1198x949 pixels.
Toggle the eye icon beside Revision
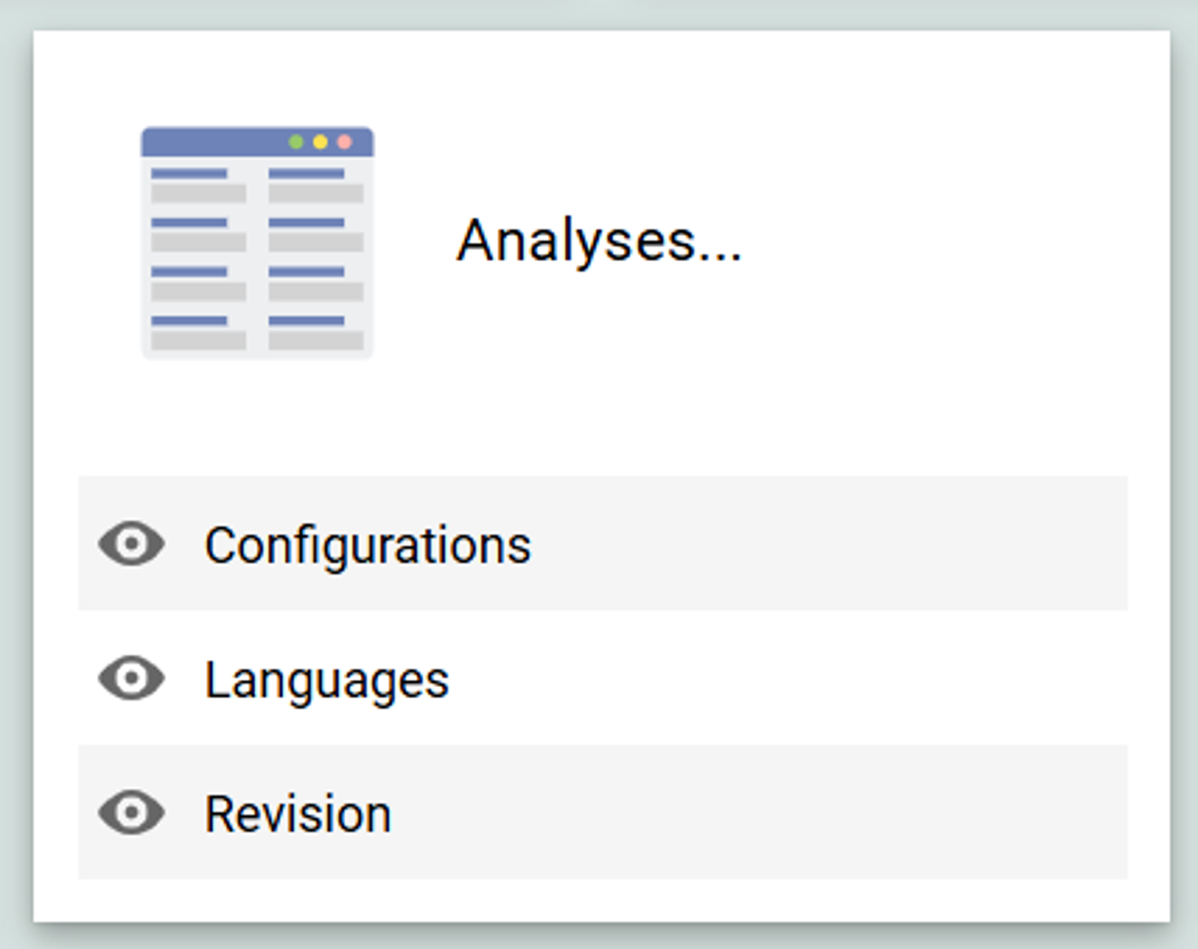point(131,812)
